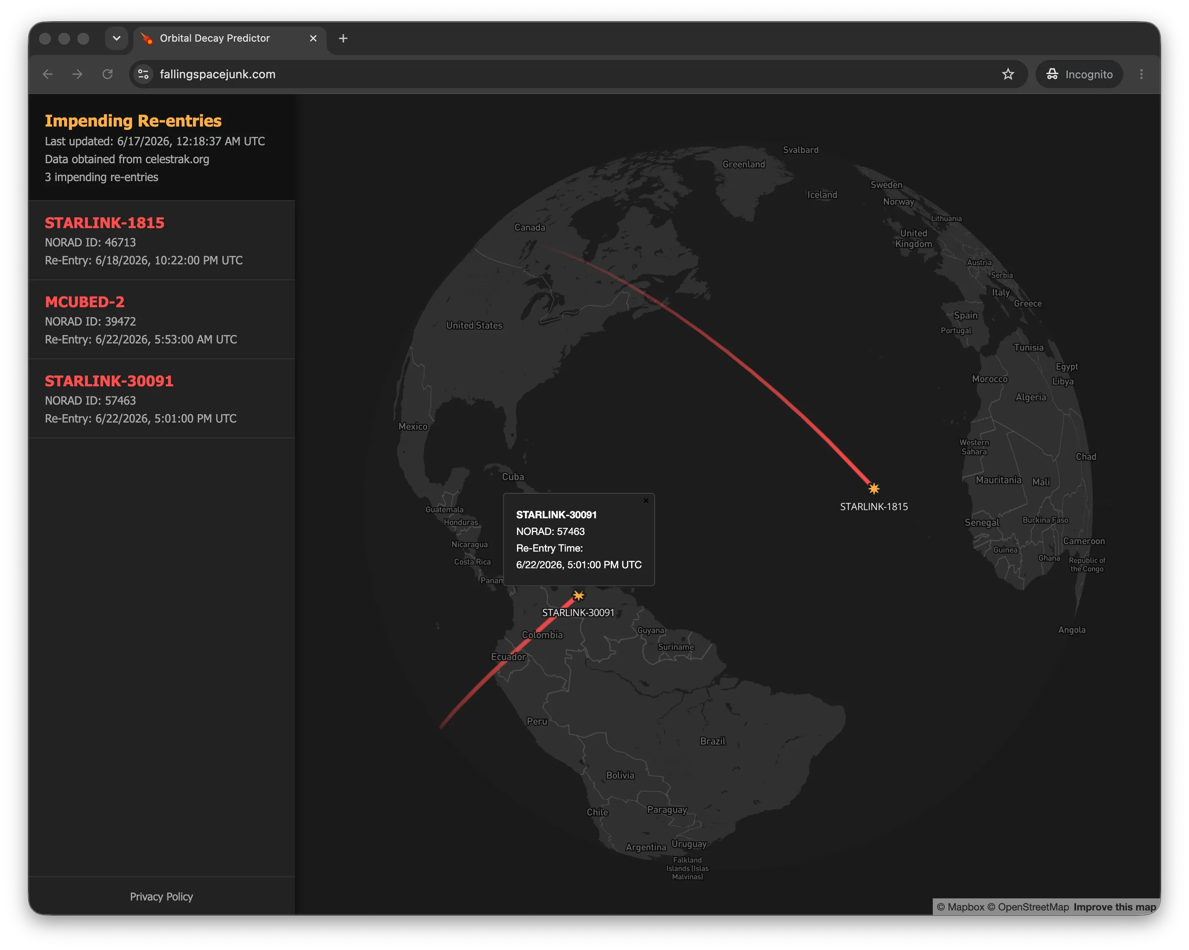The height and width of the screenshot is (950, 1189).
Task: Click the macOS red close window button
Action: pos(45,39)
